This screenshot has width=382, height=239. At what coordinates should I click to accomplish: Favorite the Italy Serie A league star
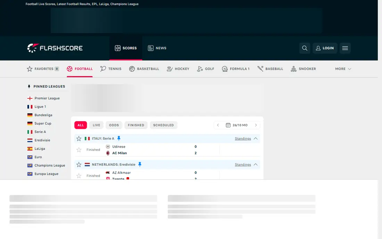pos(79,139)
